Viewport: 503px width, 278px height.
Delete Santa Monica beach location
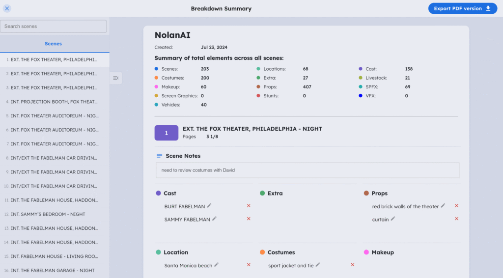click(x=249, y=265)
